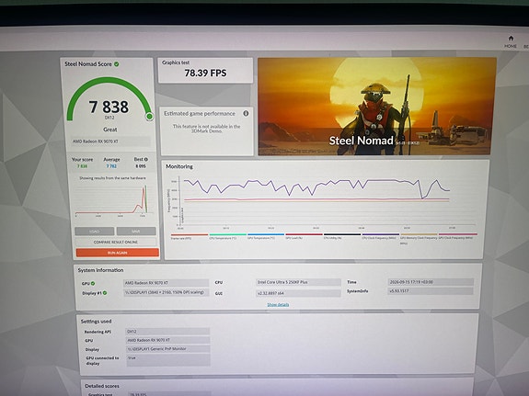This screenshot has height=396, width=529.
Task: Toggle the GPU Load legend line
Action: click(x=304, y=236)
